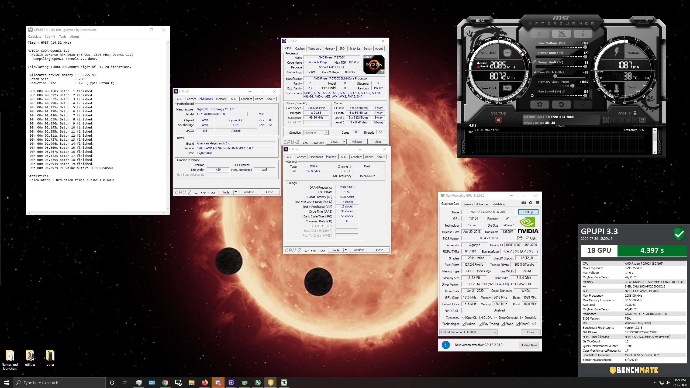Click the Afterburner save profile floppy icon
Viewport: 690px width, 388px height.
click(642, 120)
